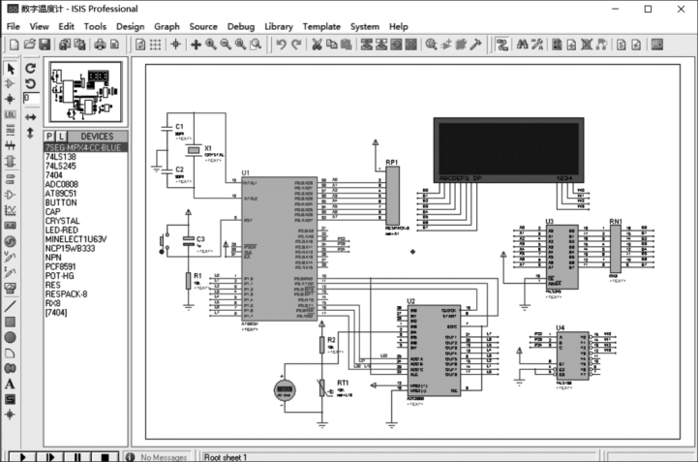This screenshot has height=462, width=698.
Task: Open the Debug menu
Action: [x=241, y=26]
